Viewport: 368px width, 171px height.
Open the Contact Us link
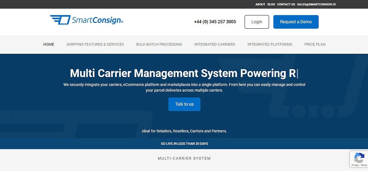point(286,4)
